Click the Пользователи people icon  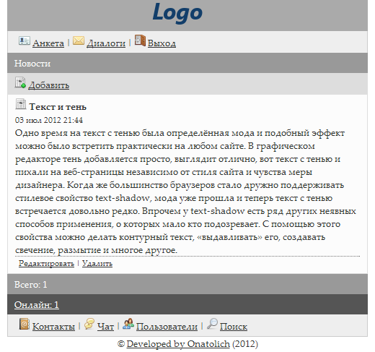click(128, 324)
